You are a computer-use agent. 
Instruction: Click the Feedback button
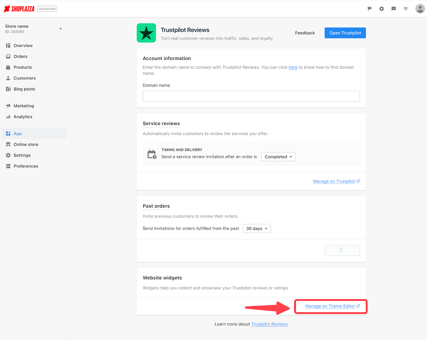pos(305,33)
